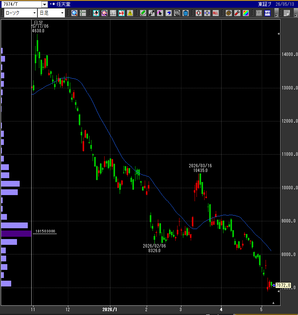Click the candle expand icon with red arrows
This screenshot has height=315, width=298.
coord(199,13)
